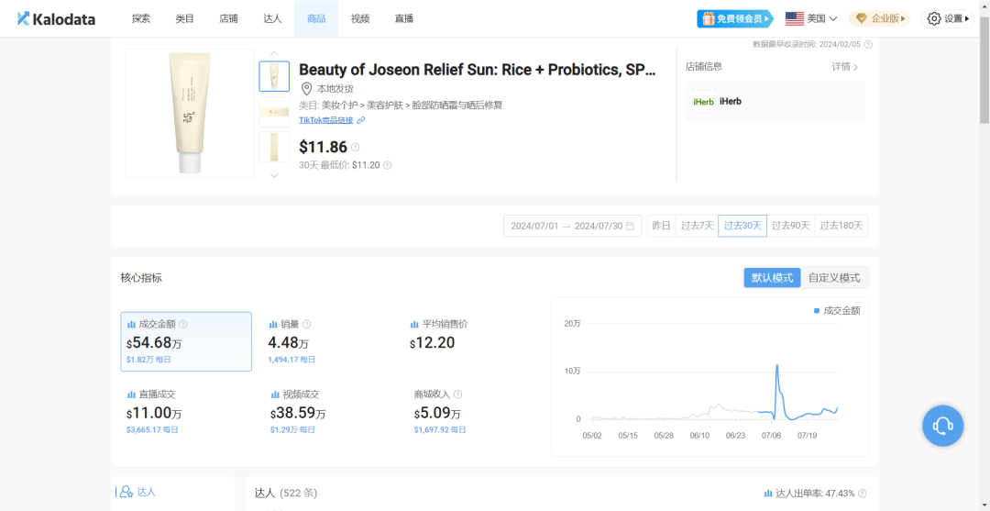This screenshot has width=990, height=511.
Task: Open the 美国 country dropdown
Action: tap(811, 19)
